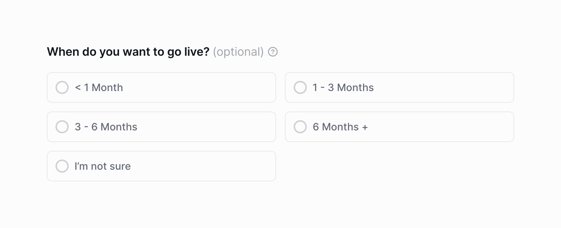
Task: Select the "< 1 Month" radio circle
Action: click(x=62, y=87)
